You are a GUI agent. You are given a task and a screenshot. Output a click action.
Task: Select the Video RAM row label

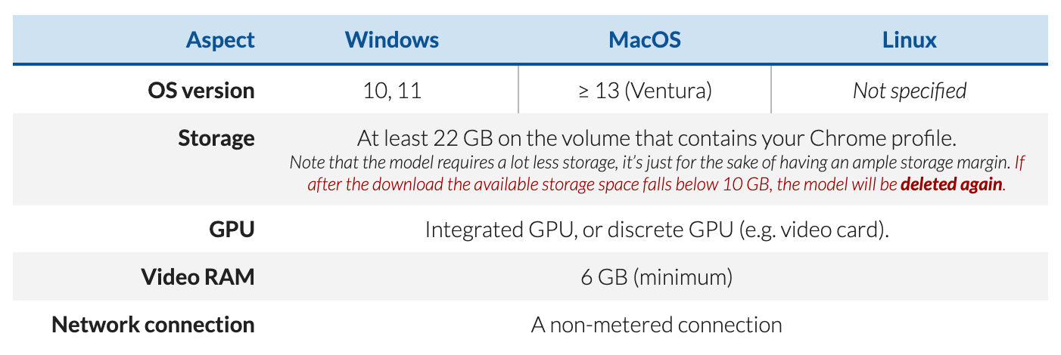pyautogui.click(x=198, y=277)
